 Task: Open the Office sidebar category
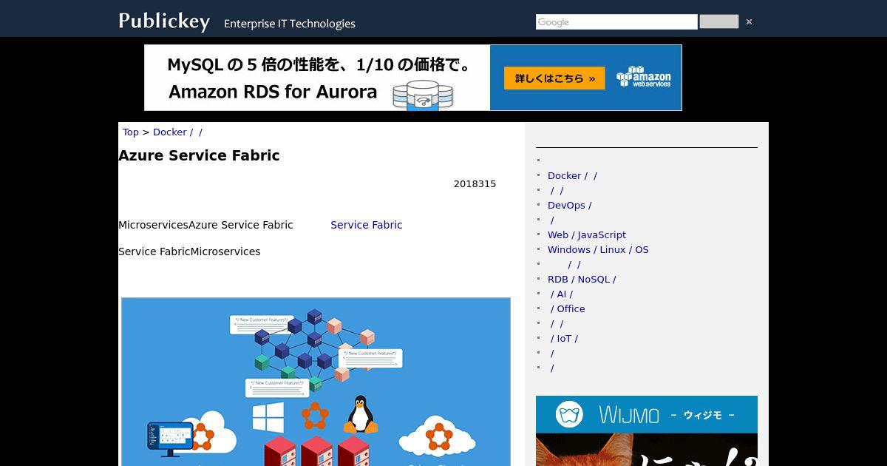pos(568,308)
